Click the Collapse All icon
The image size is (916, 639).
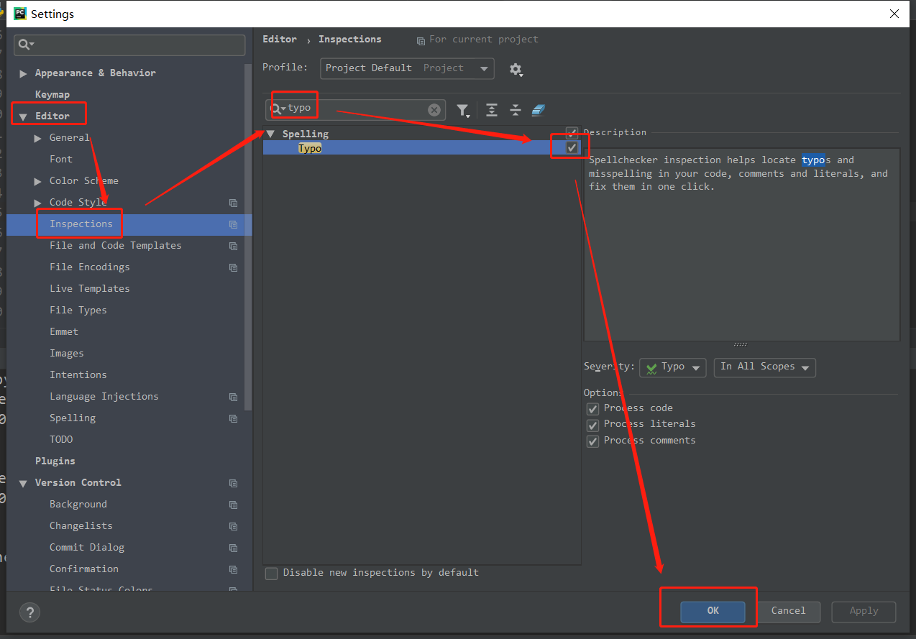click(516, 110)
